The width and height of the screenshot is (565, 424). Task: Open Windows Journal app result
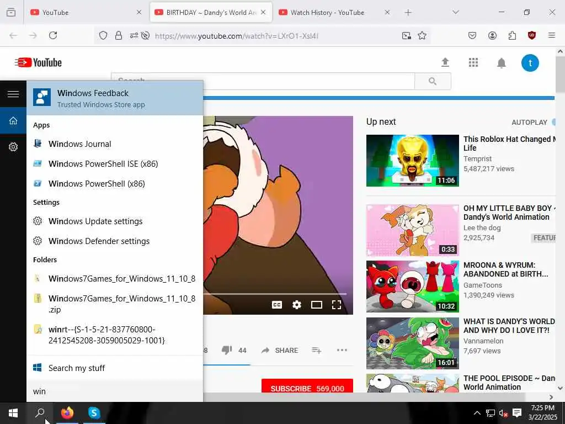(x=115, y=144)
